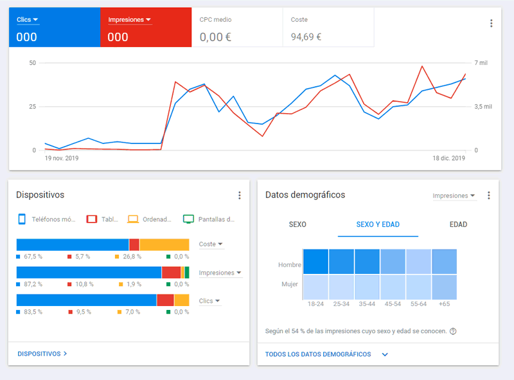
Task: Open the overview chart three-dot menu
Action: click(491, 23)
